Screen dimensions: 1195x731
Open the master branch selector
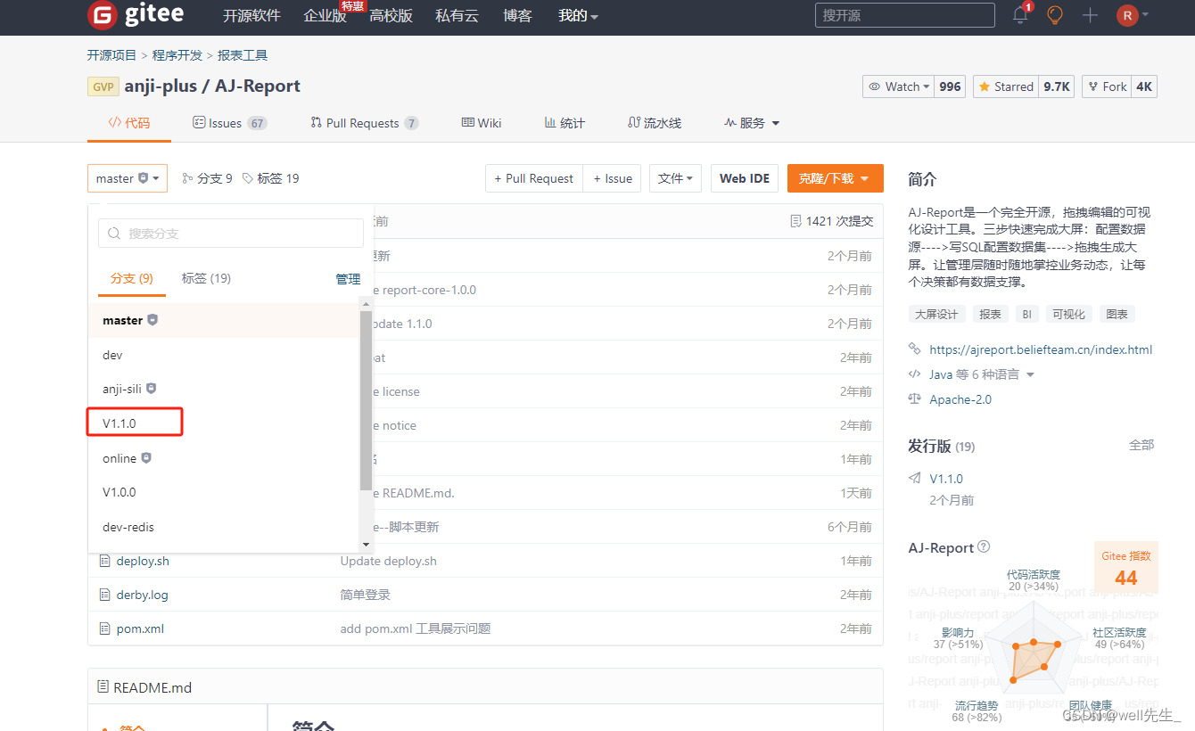pyautogui.click(x=127, y=177)
